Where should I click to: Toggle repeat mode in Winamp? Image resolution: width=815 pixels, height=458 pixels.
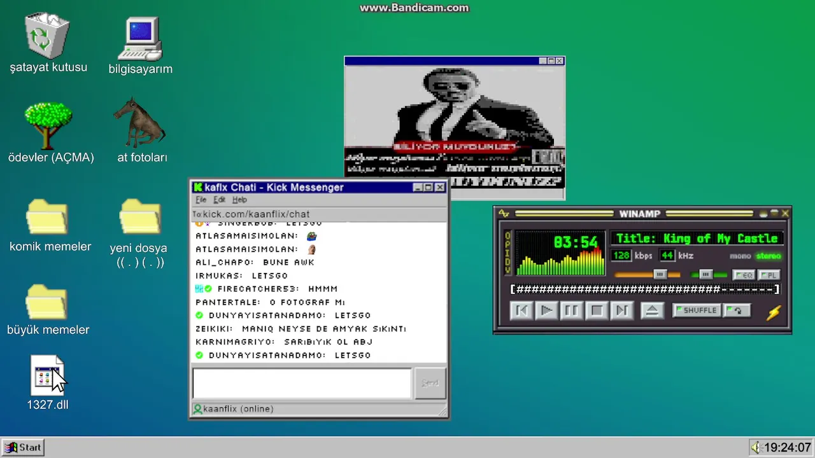737,310
